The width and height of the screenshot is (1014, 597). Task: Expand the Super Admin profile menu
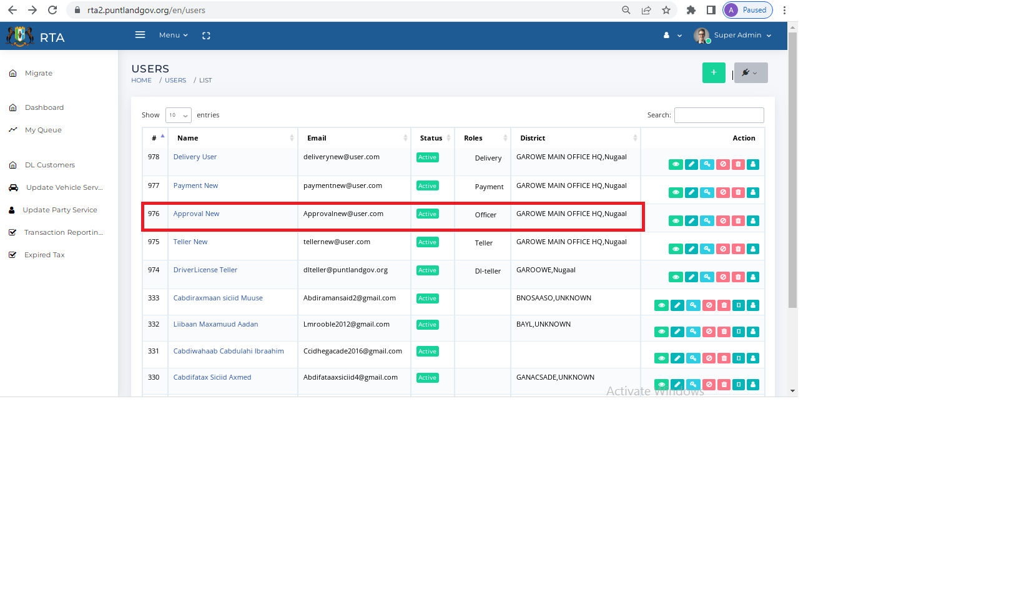tap(733, 36)
